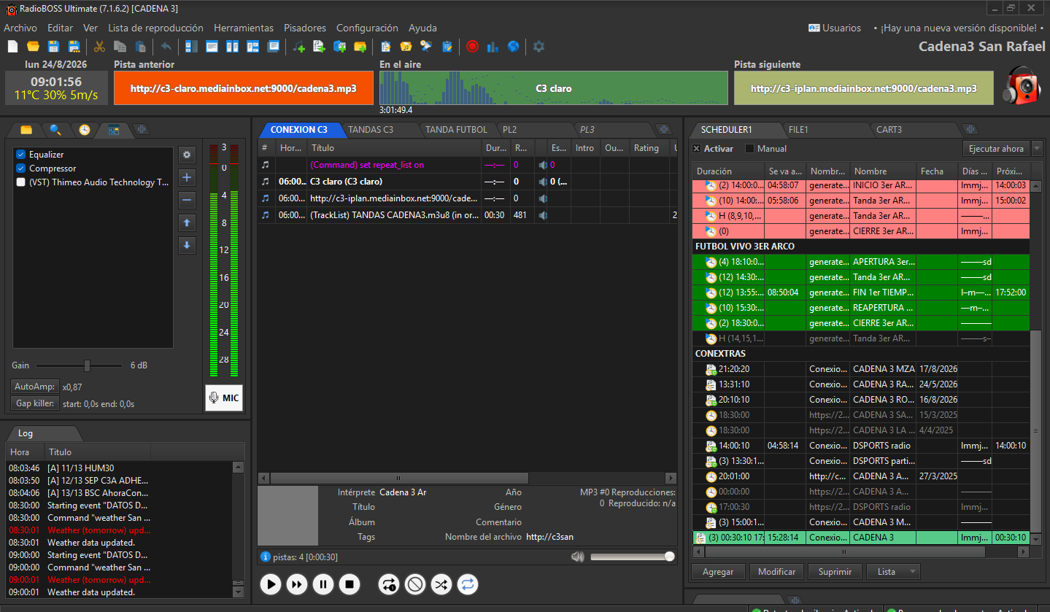The image size is (1050, 612).
Task: Click the MIC microphone button
Action: coord(224,398)
